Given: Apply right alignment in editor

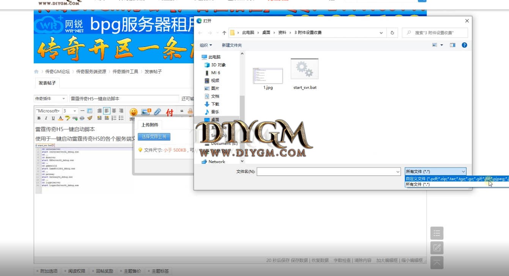Looking at the screenshot, I should point(121,111).
